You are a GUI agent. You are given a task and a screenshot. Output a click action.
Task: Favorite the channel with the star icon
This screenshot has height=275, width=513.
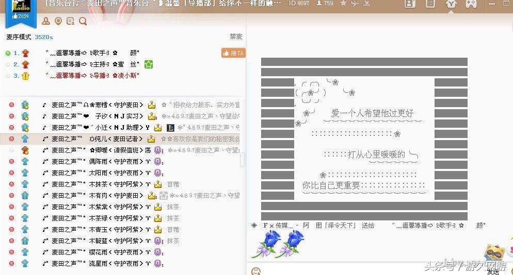click(343, 3)
